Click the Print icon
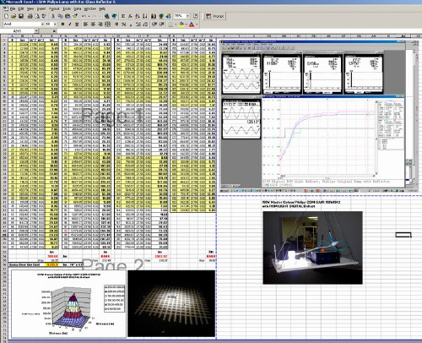Image resolution: width=422 pixels, height=343 pixels. pyautogui.click(x=30, y=16)
